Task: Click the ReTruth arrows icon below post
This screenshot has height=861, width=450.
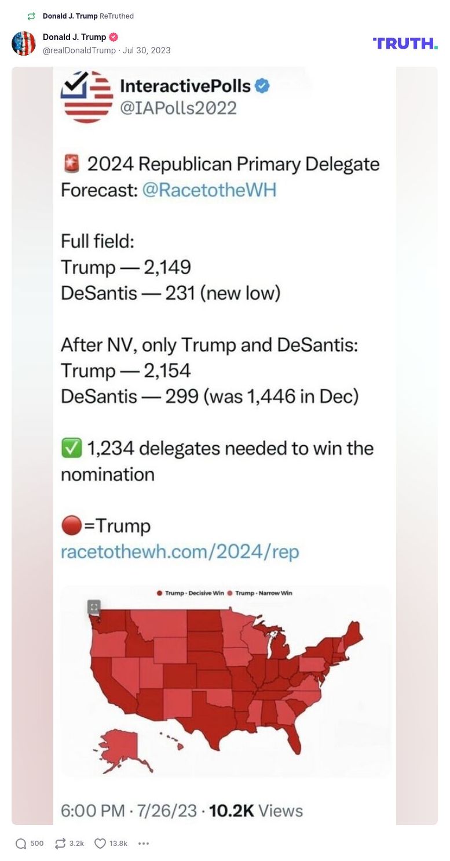Action: (60, 844)
